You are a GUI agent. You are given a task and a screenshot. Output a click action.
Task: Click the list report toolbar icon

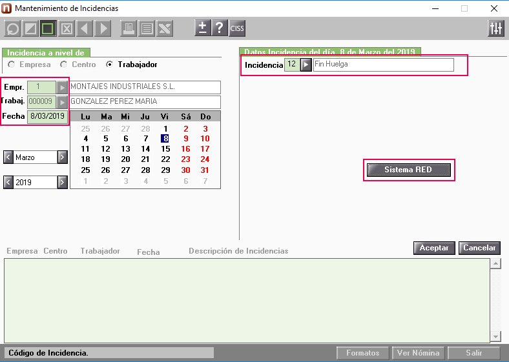tap(147, 28)
